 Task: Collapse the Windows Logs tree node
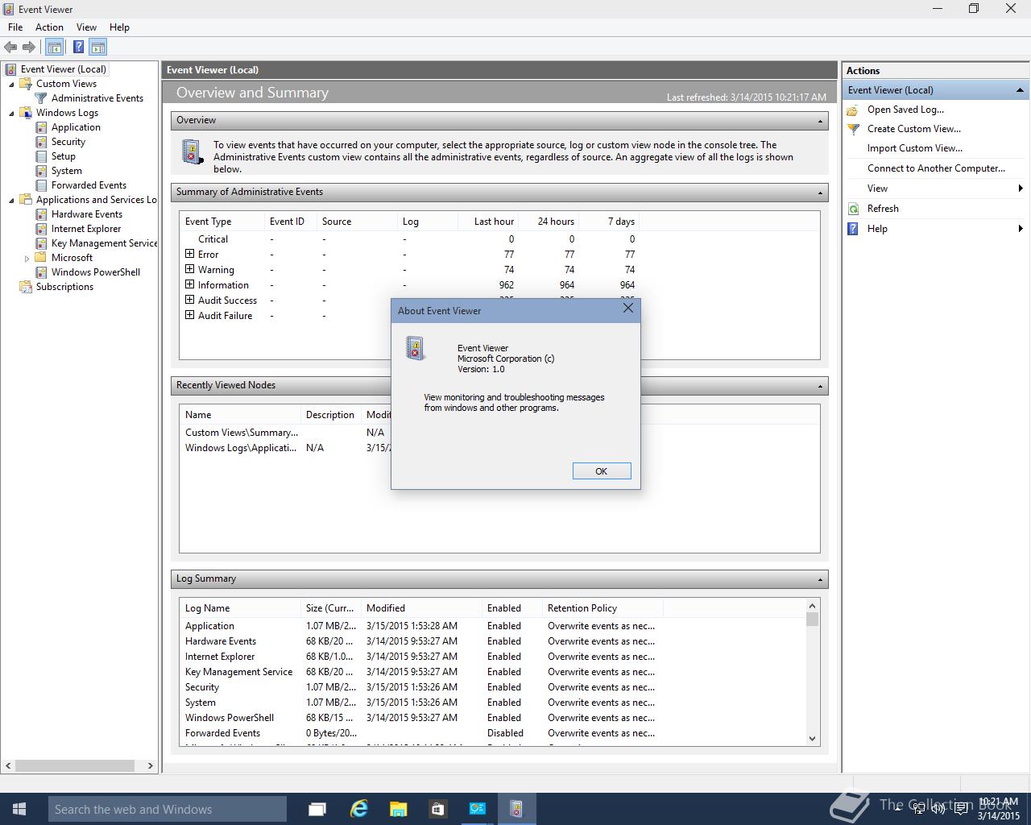pos(11,113)
